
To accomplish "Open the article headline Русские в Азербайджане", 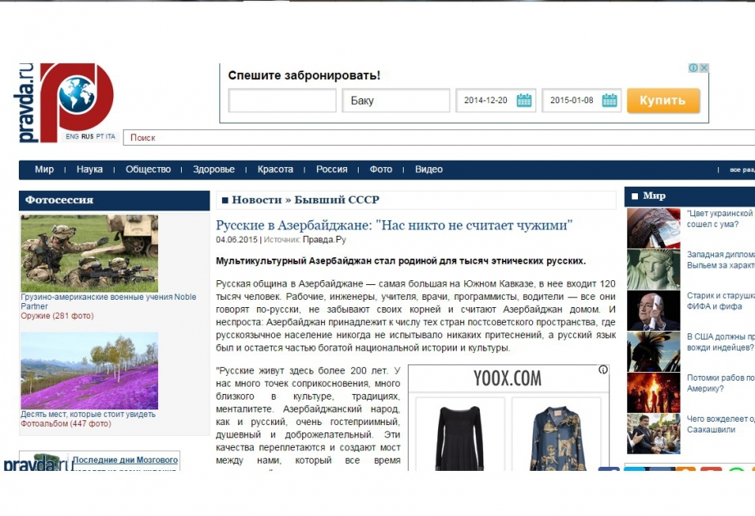I will pyautogui.click(x=394, y=225).
